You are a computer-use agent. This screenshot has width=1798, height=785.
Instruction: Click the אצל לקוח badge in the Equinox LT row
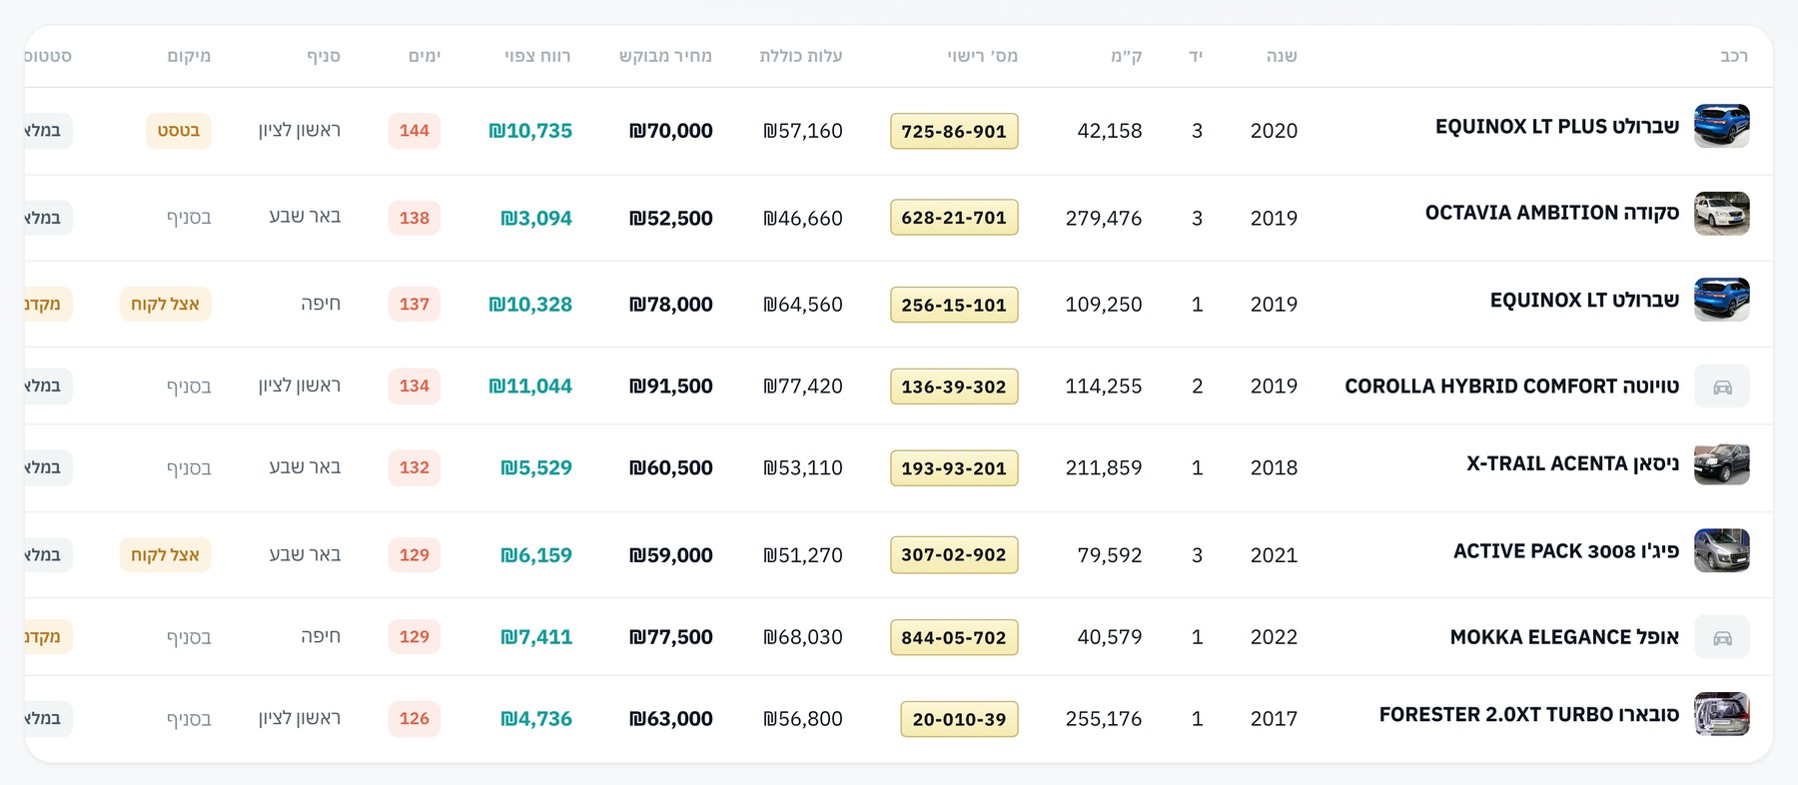click(166, 305)
